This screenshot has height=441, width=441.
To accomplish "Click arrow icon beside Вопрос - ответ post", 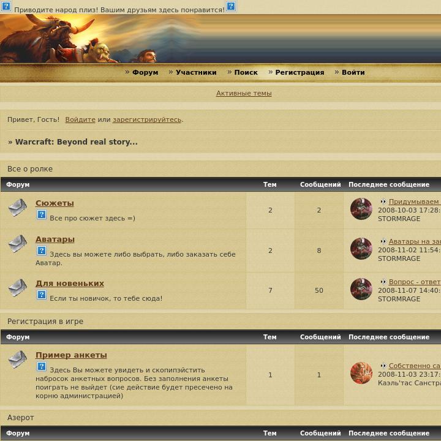I will pyautogui.click(x=383, y=282).
